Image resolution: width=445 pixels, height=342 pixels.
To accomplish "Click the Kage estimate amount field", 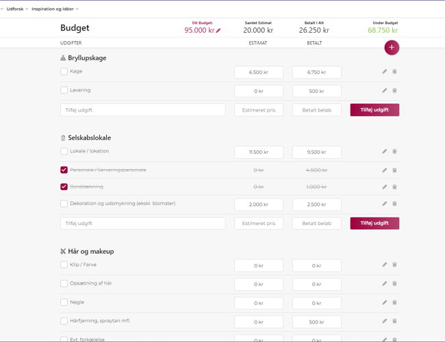I will pos(259,72).
